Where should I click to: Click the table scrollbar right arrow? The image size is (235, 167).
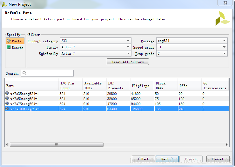click(x=227, y=144)
